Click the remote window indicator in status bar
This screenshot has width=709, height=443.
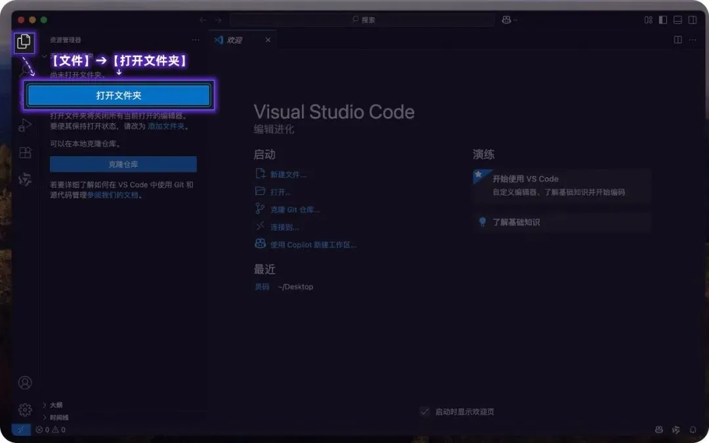21,429
